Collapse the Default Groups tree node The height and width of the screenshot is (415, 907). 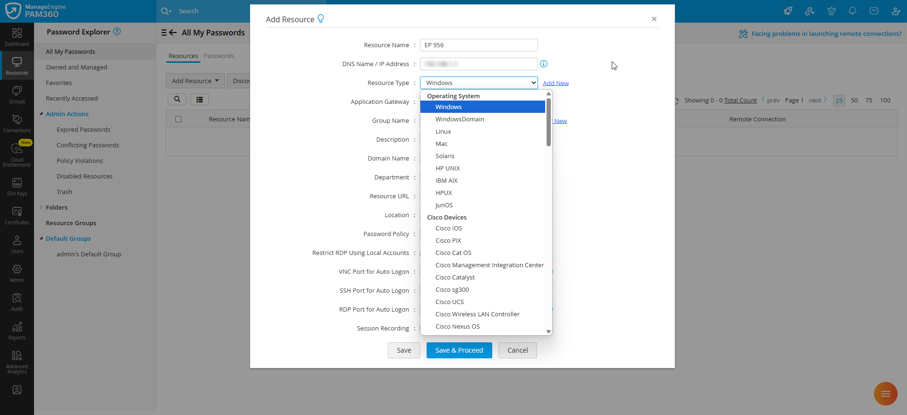coord(42,238)
